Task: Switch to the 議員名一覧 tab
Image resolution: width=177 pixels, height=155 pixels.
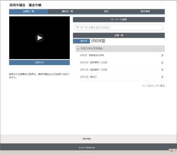Action: 67,12
